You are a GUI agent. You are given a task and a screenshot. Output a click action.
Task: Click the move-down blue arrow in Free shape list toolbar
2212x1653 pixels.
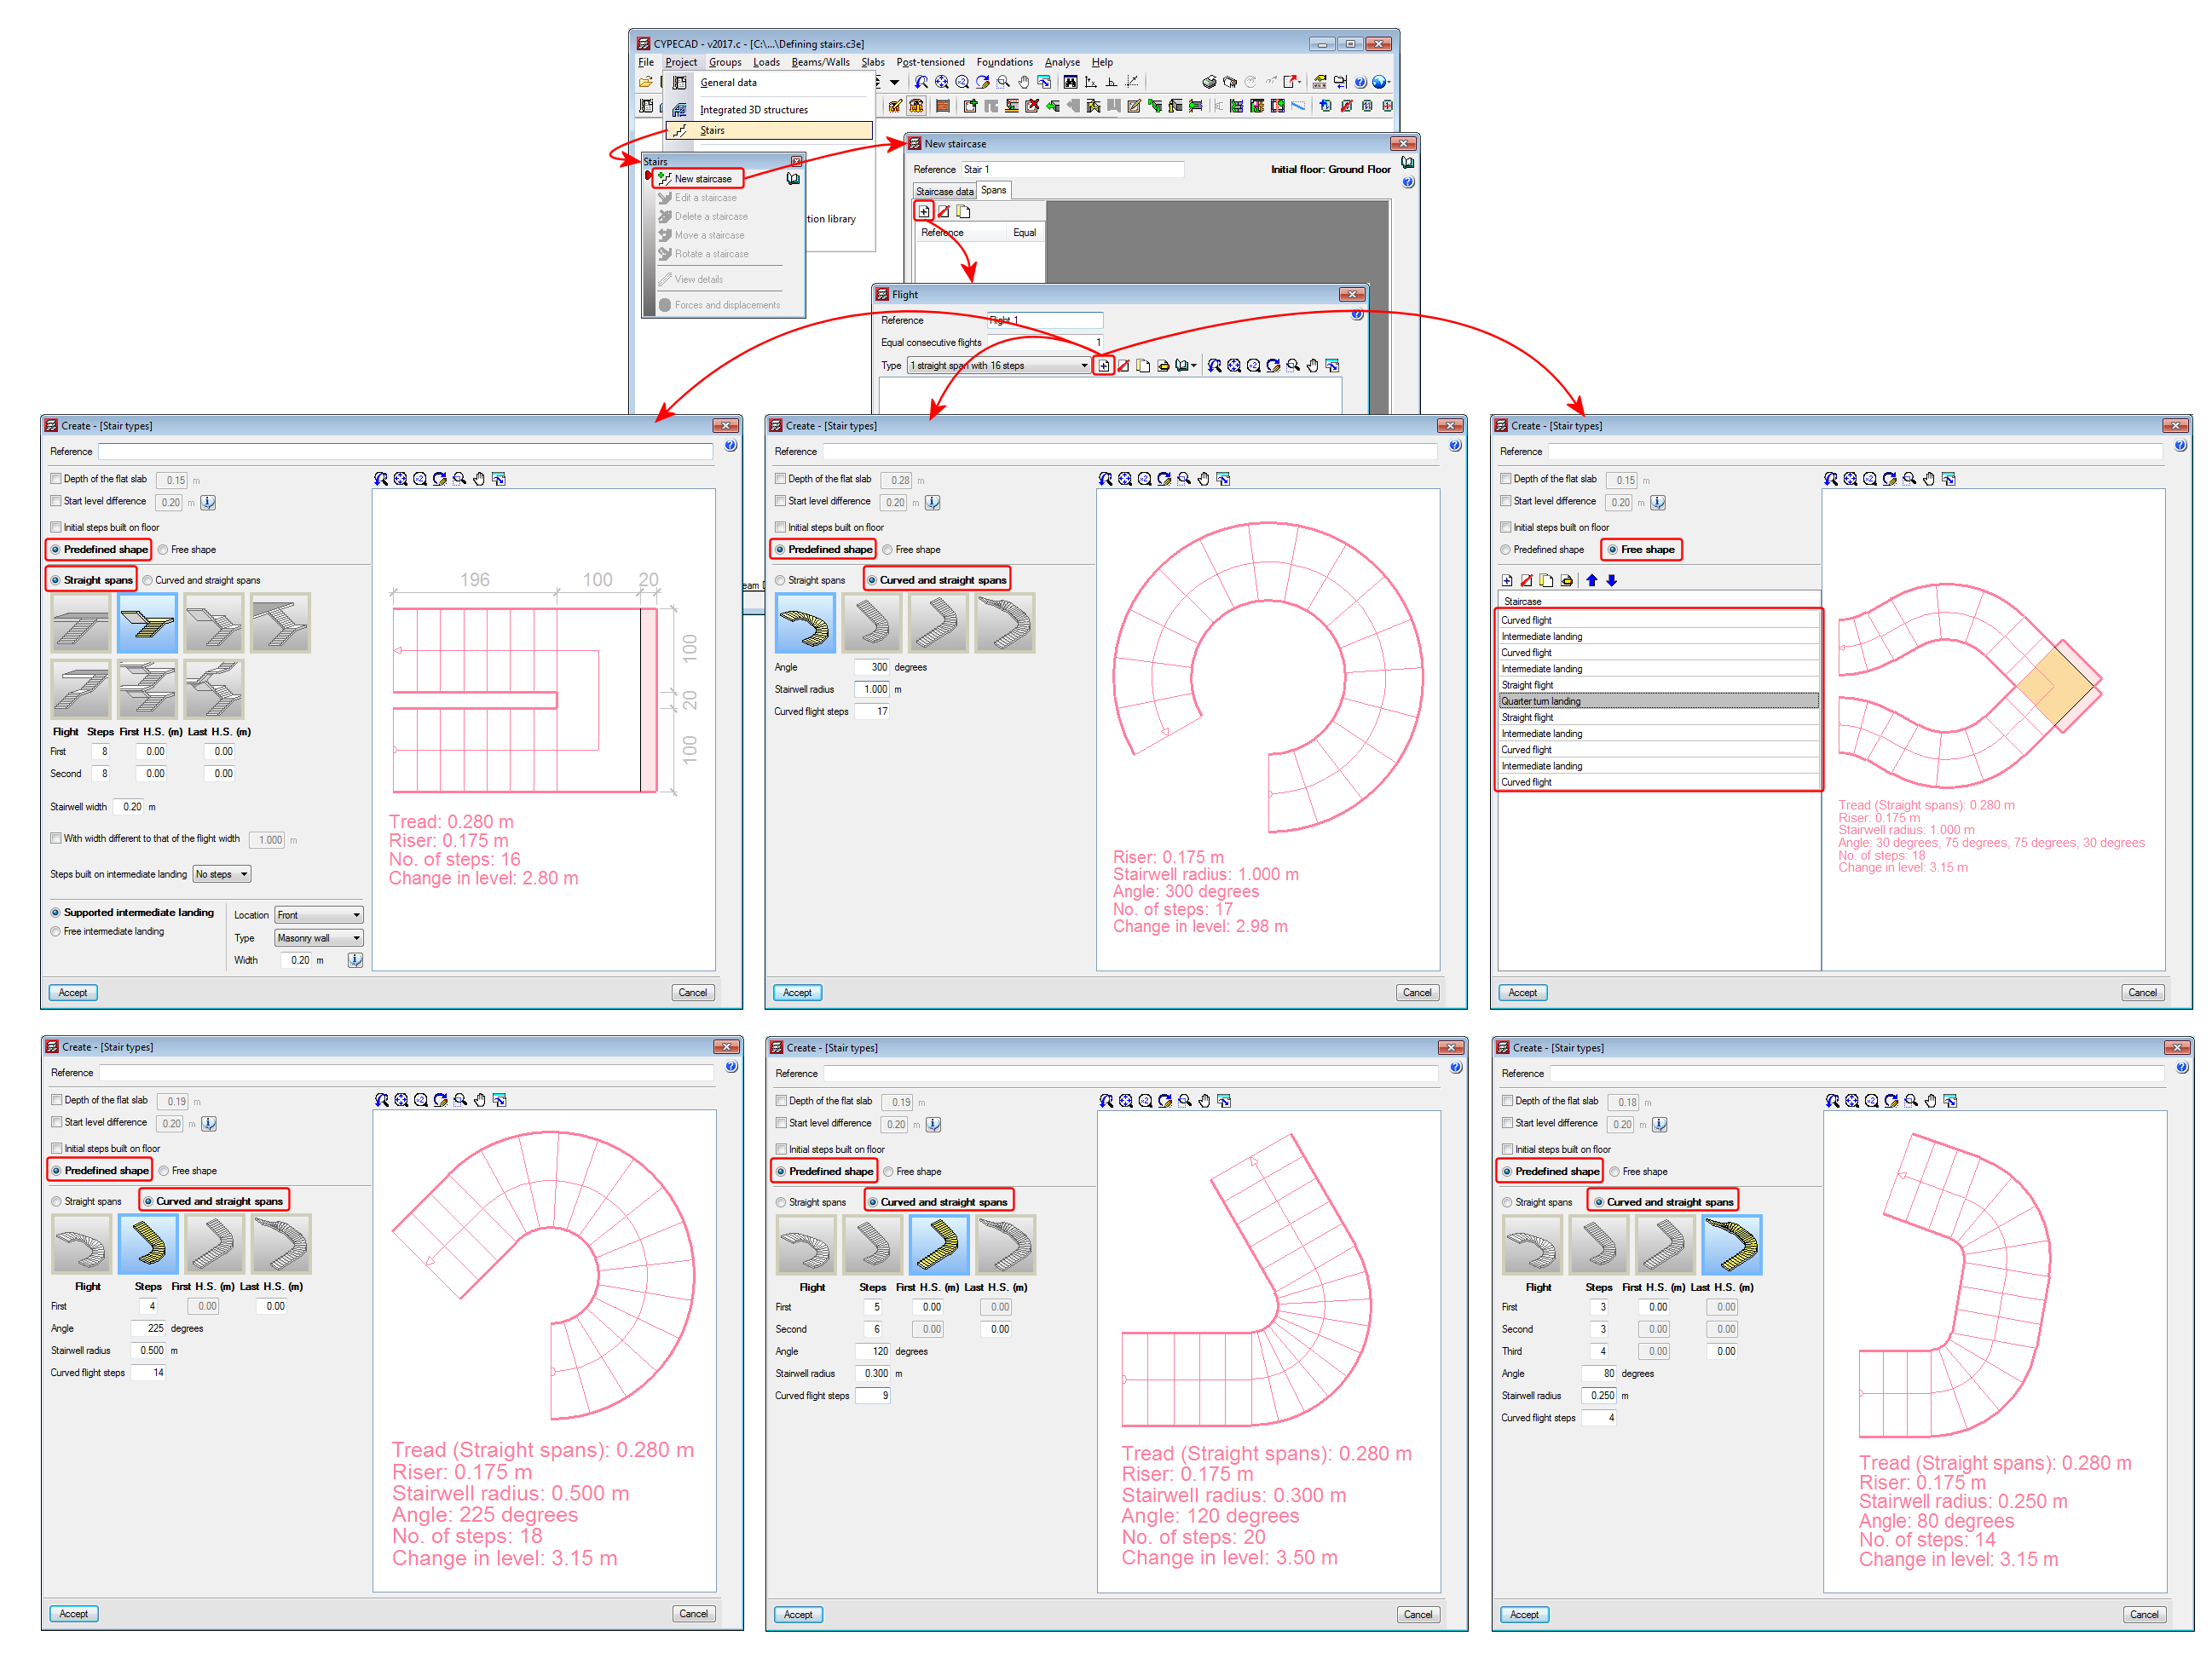pos(1611,580)
